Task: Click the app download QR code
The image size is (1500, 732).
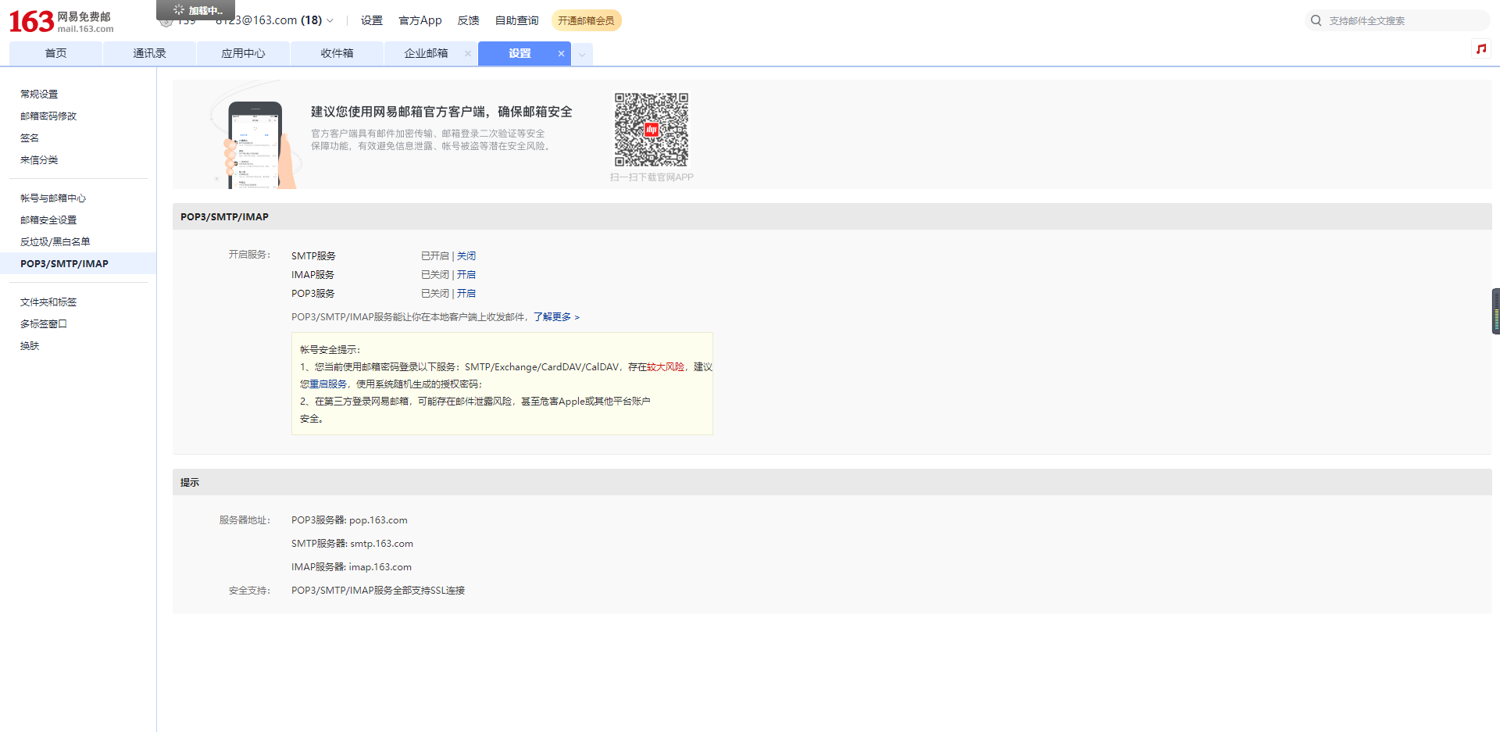Action: (651, 130)
